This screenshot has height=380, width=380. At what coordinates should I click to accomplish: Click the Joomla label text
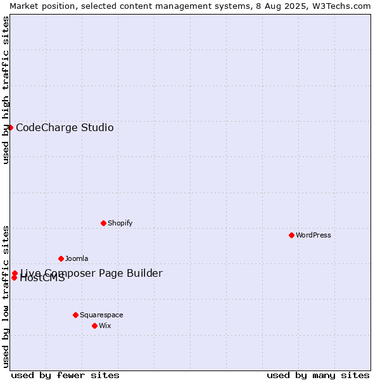click(77, 258)
